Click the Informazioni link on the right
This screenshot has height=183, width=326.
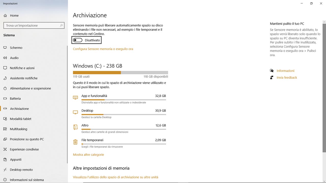286,71
